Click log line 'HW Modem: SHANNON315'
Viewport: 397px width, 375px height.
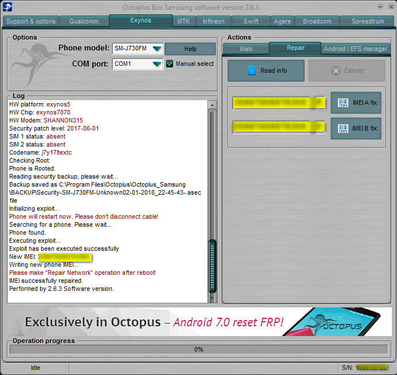click(x=46, y=120)
